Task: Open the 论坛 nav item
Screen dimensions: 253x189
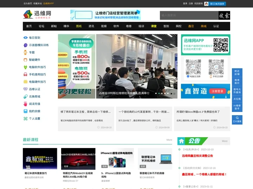Action: pyautogui.click(x=41, y=26)
